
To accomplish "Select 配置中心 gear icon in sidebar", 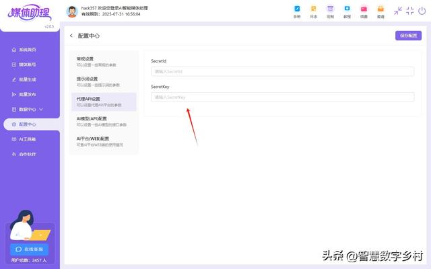I will point(14,124).
